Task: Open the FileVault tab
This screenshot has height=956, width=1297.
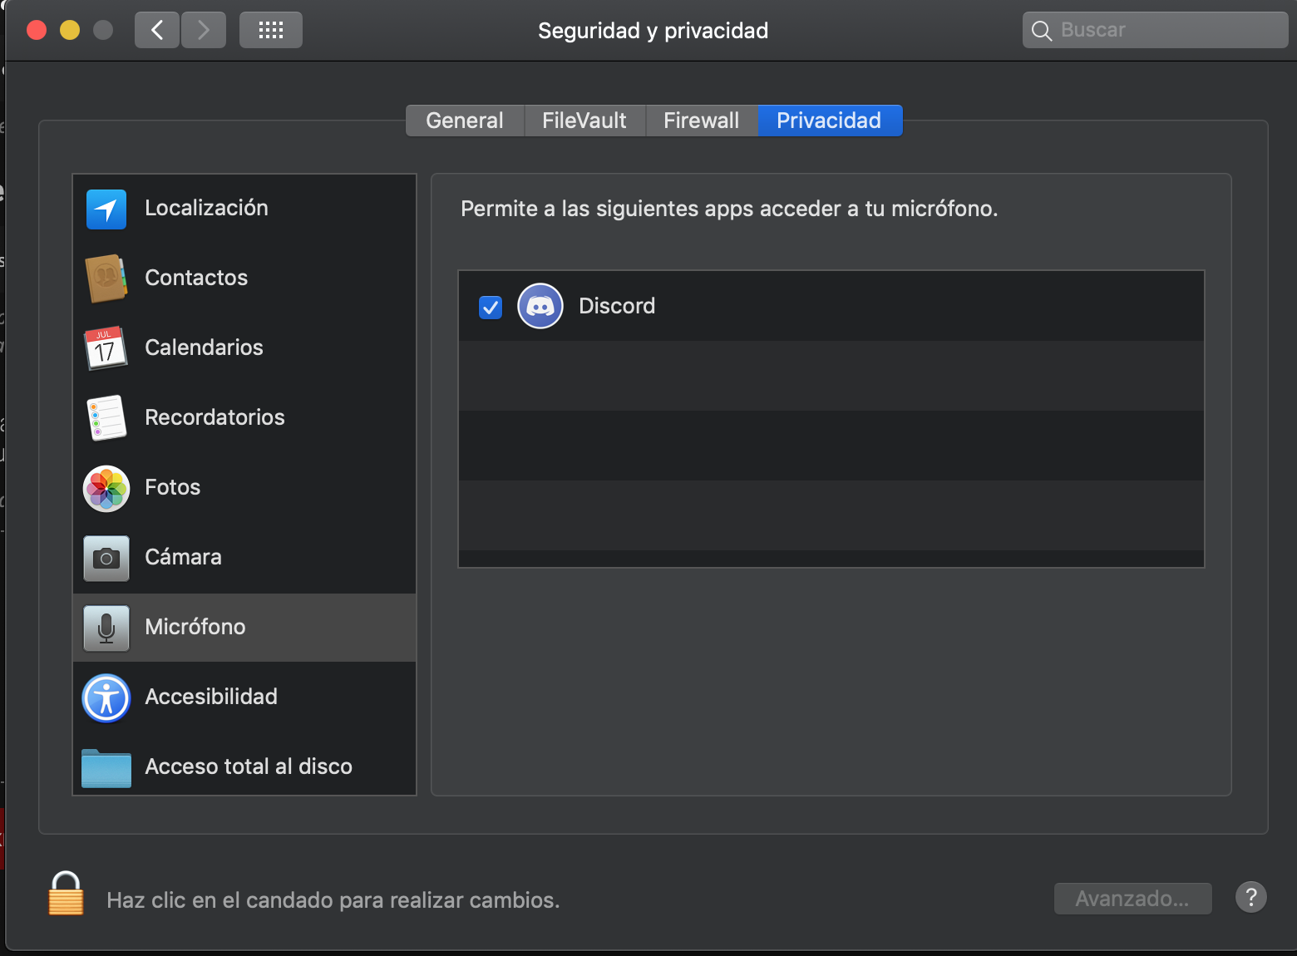Action: (x=584, y=121)
